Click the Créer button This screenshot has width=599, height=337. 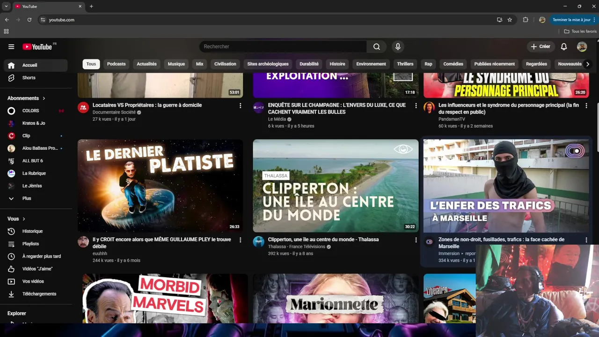[541, 46]
